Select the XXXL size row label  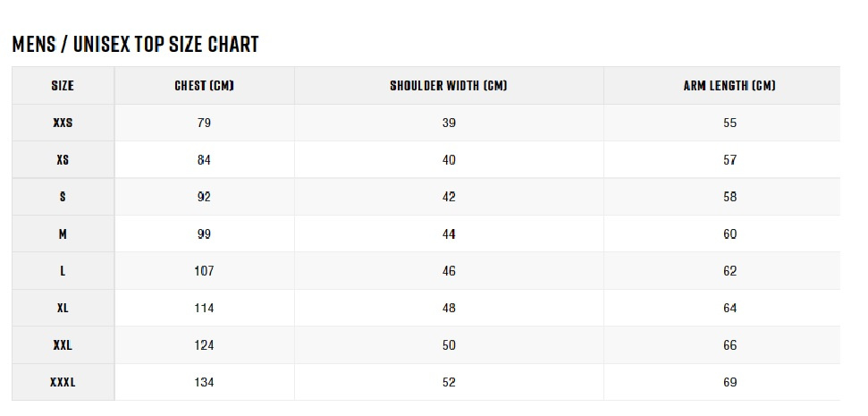(63, 382)
